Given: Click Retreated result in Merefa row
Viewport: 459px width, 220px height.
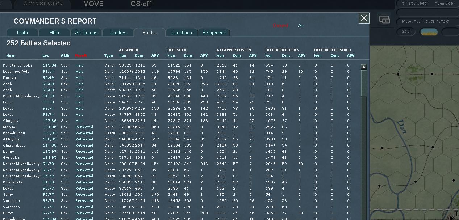Looking at the screenshot, I should point(84,127).
